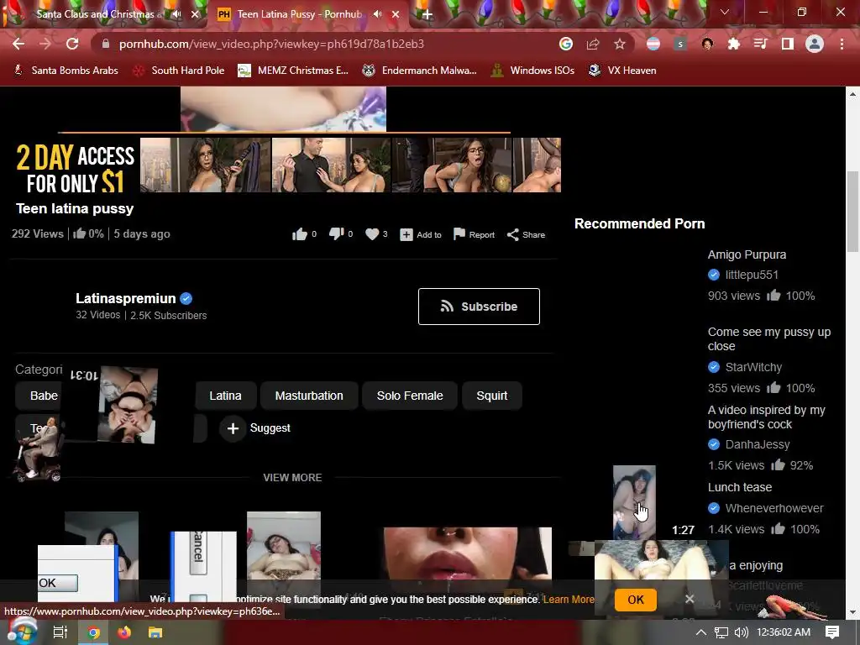Open the Latinaspremiun channel link
Image resolution: width=860 pixels, height=645 pixels.
126,298
